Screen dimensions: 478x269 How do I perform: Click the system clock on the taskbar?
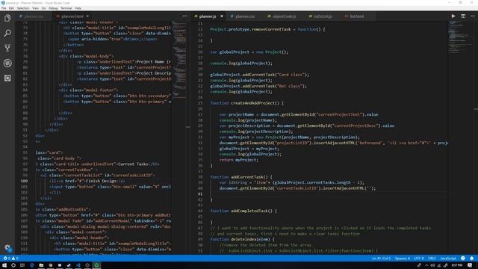(457, 265)
